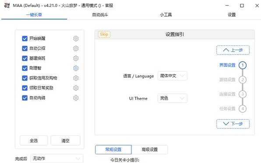Open settings gear for 获取信用及购物 task
This screenshot has width=261, height=163.
pos(76,78)
